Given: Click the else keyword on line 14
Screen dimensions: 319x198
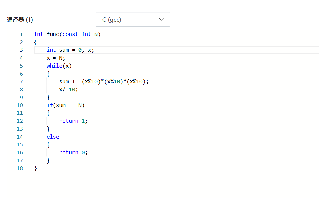Looking at the screenshot, I should click(x=53, y=137).
